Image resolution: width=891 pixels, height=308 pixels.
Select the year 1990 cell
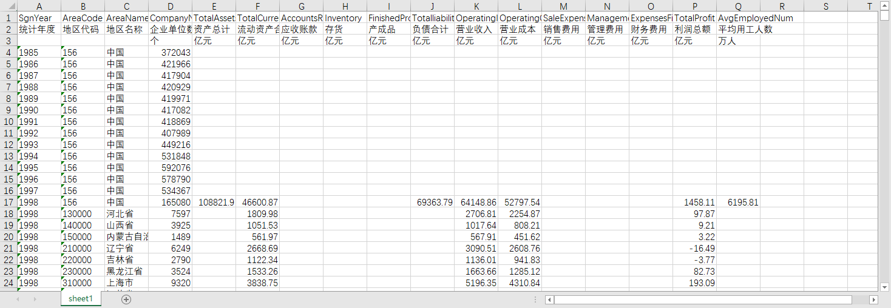tap(39, 110)
